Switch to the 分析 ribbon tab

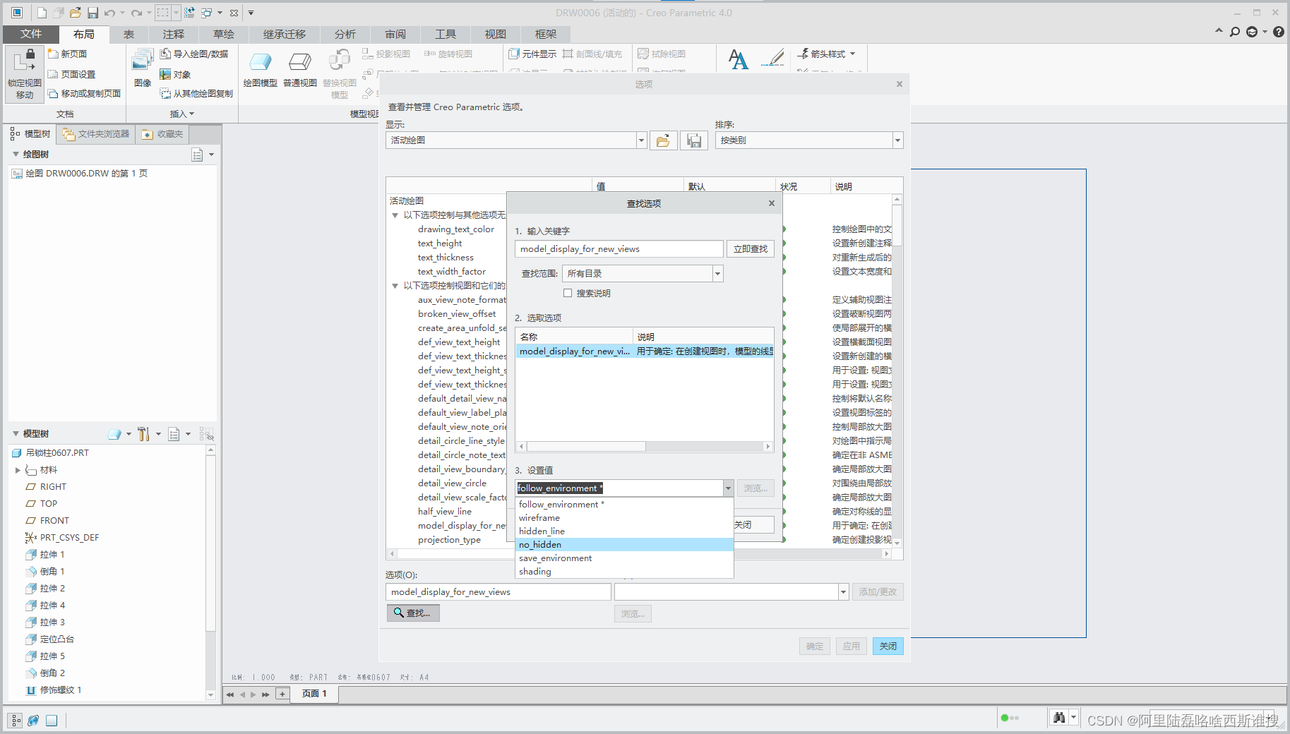click(x=345, y=34)
